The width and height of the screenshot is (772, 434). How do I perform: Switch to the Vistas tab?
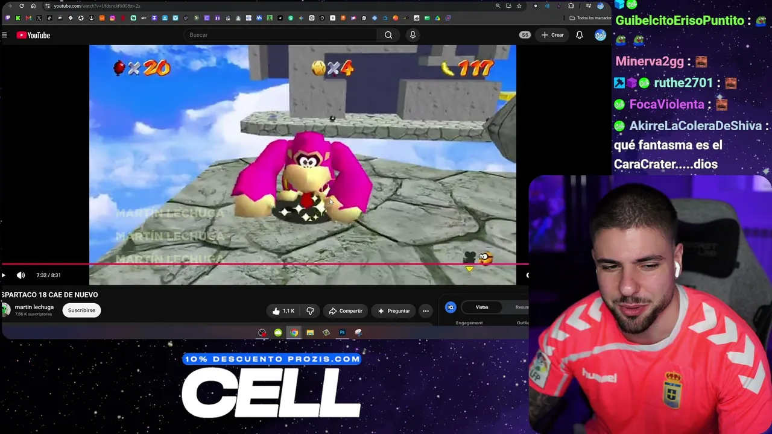click(x=482, y=307)
